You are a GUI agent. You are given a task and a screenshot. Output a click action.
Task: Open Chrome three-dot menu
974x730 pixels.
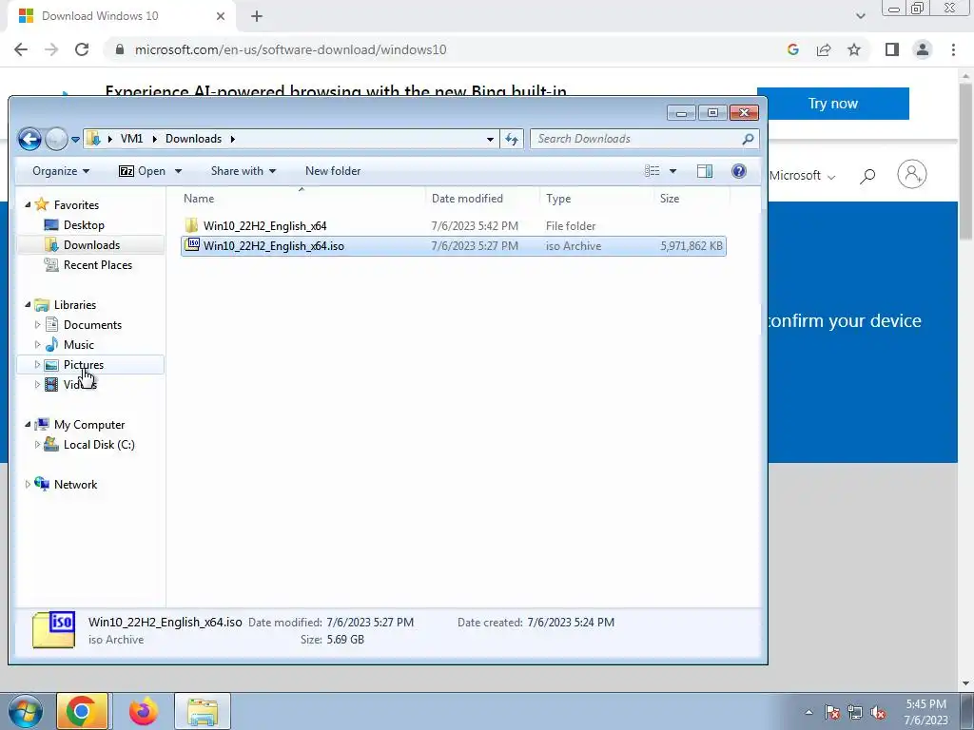click(x=953, y=49)
